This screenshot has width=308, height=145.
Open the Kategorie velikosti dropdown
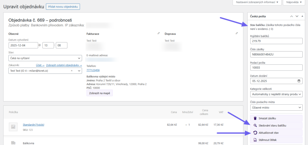276,94
